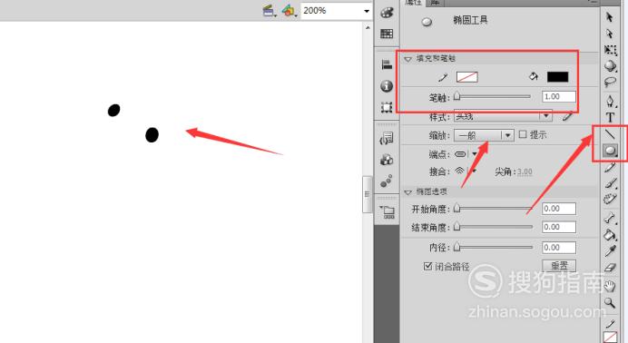The height and width of the screenshot is (343, 628).
Task: Click the edit stroke style pencil icon
Action: tap(567, 117)
